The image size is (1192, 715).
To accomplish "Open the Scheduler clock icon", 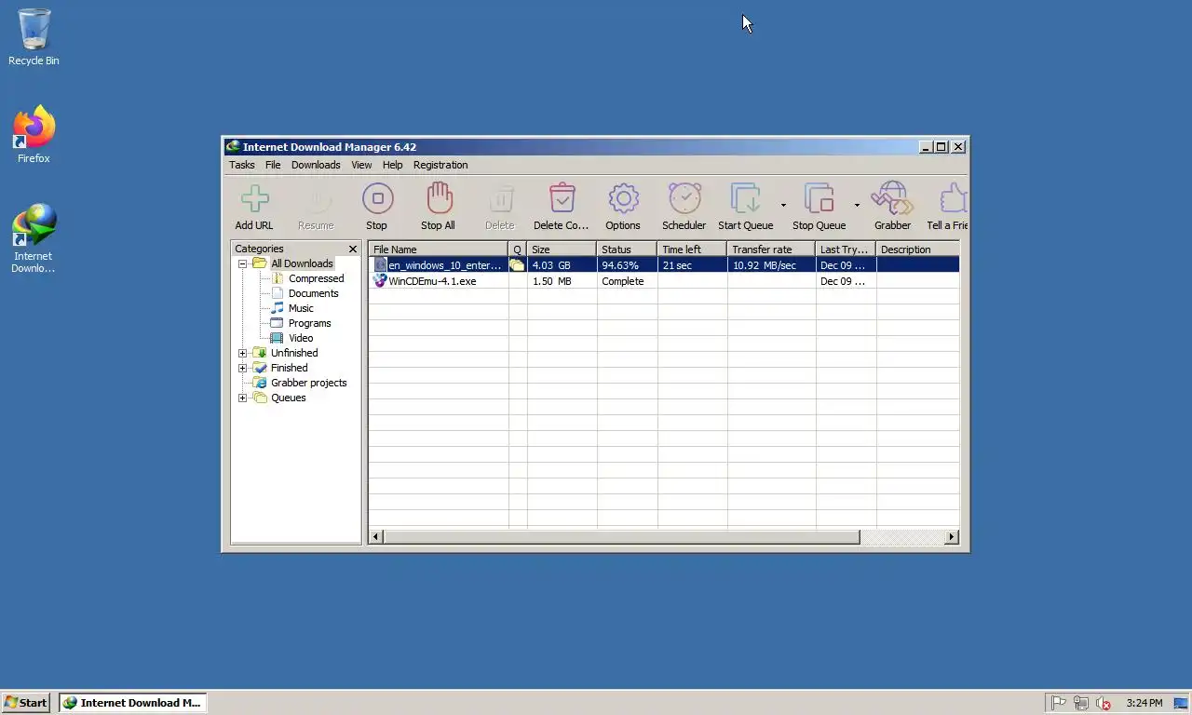I will pyautogui.click(x=684, y=207).
